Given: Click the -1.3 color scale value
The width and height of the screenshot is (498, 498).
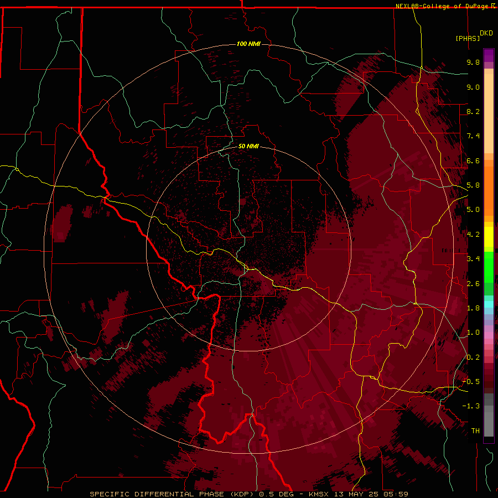Looking at the screenshot, I should [x=471, y=406].
